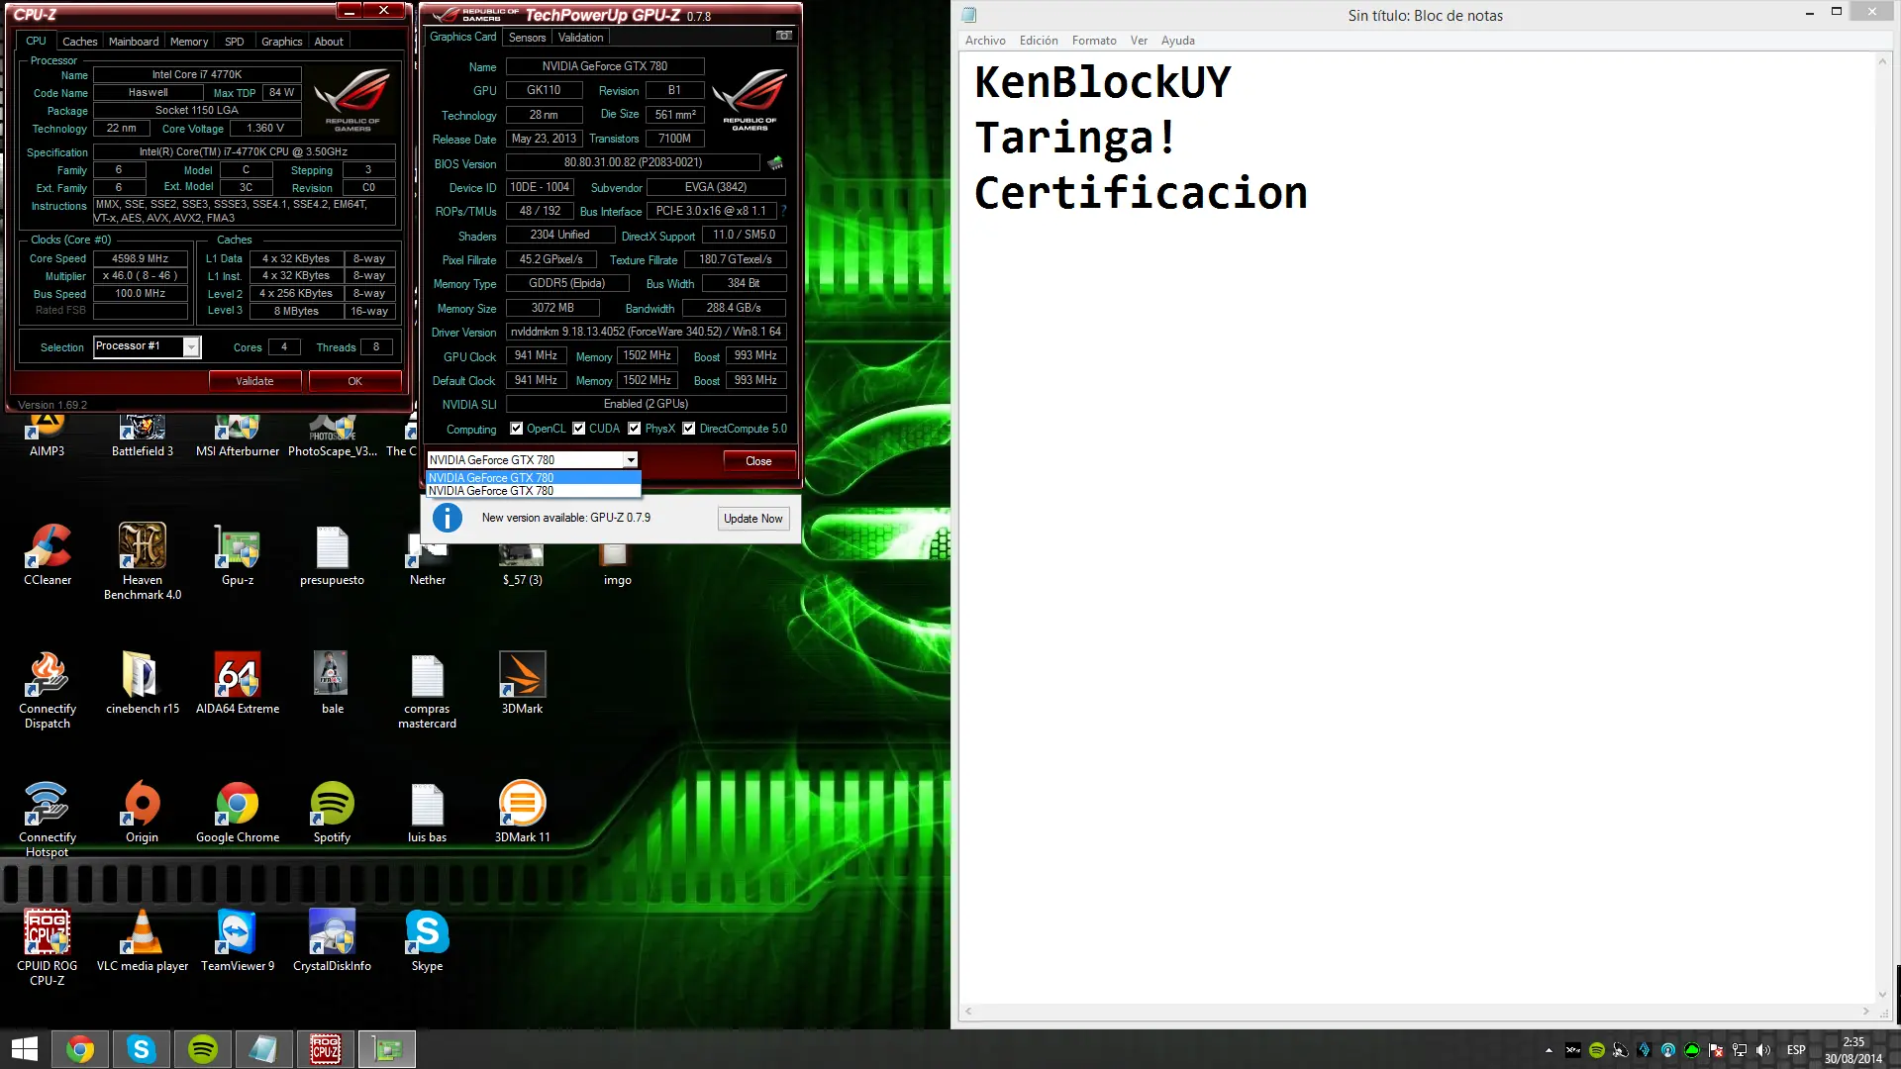The height and width of the screenshot is (1069, 1901).
Task: Launch Origin from the desktop
Action: tap(143, 812)
